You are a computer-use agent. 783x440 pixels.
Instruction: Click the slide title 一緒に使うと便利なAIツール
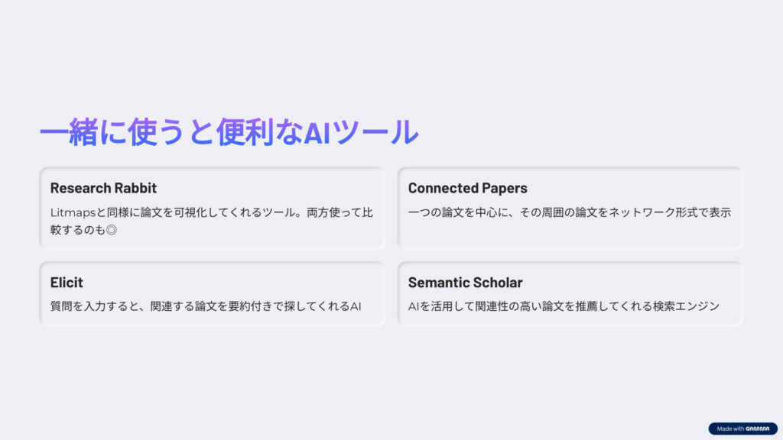point(229,131)
